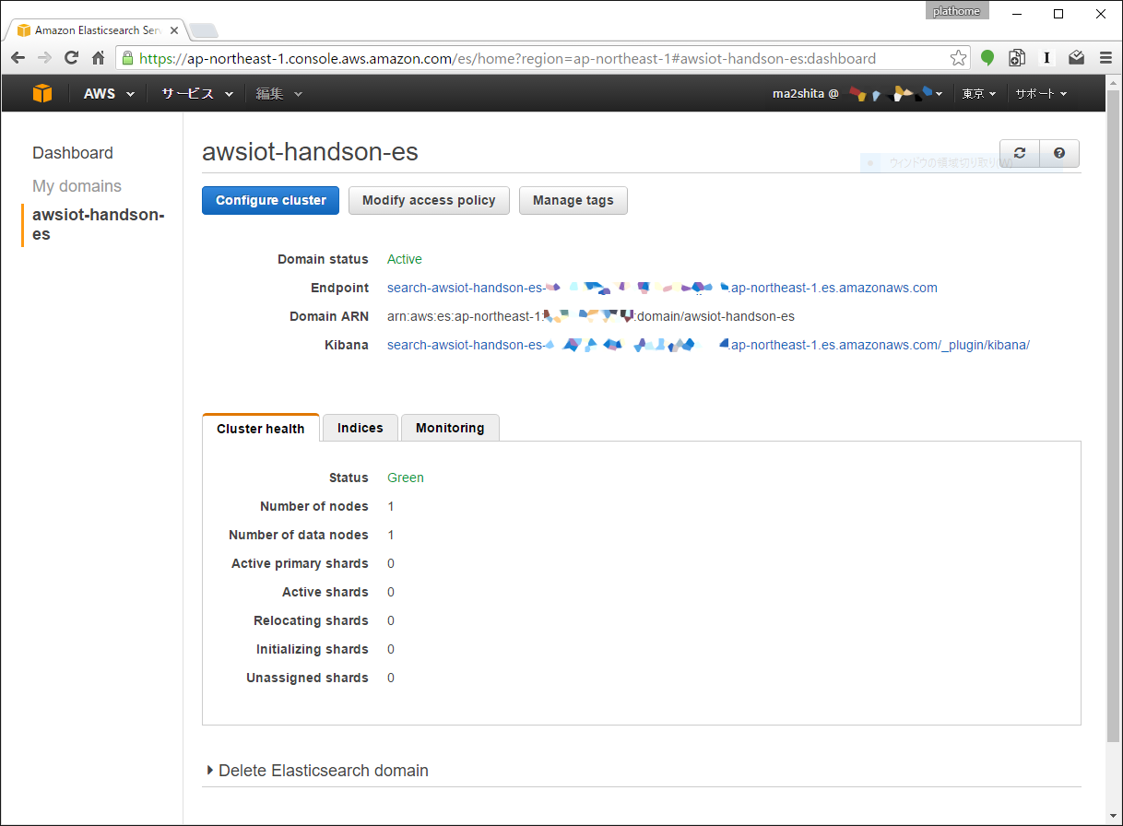Screen dimensions: 1123x826
Task: Click the page vertical scrollbar
Action: pyautogui.click(x=1114, y=415)
